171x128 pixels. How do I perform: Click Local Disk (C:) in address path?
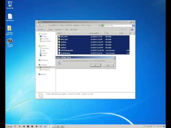(54, 26)
